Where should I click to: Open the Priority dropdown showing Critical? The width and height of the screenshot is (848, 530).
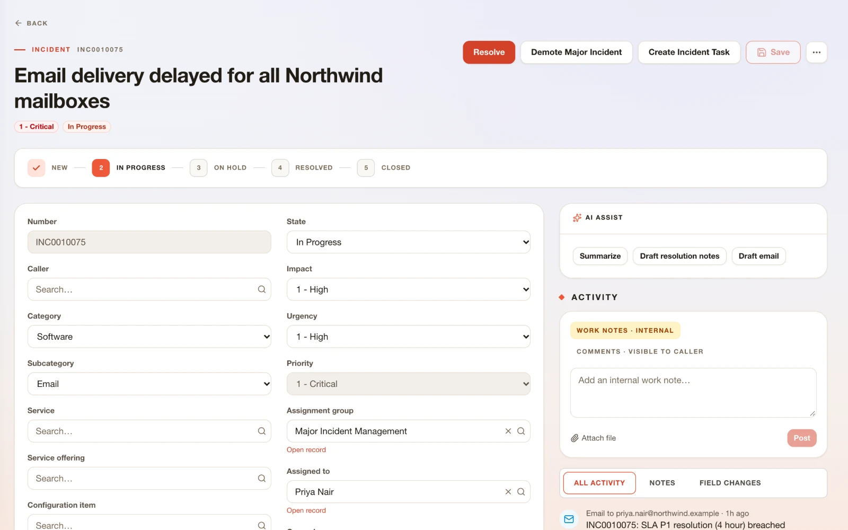pos(408,384)
